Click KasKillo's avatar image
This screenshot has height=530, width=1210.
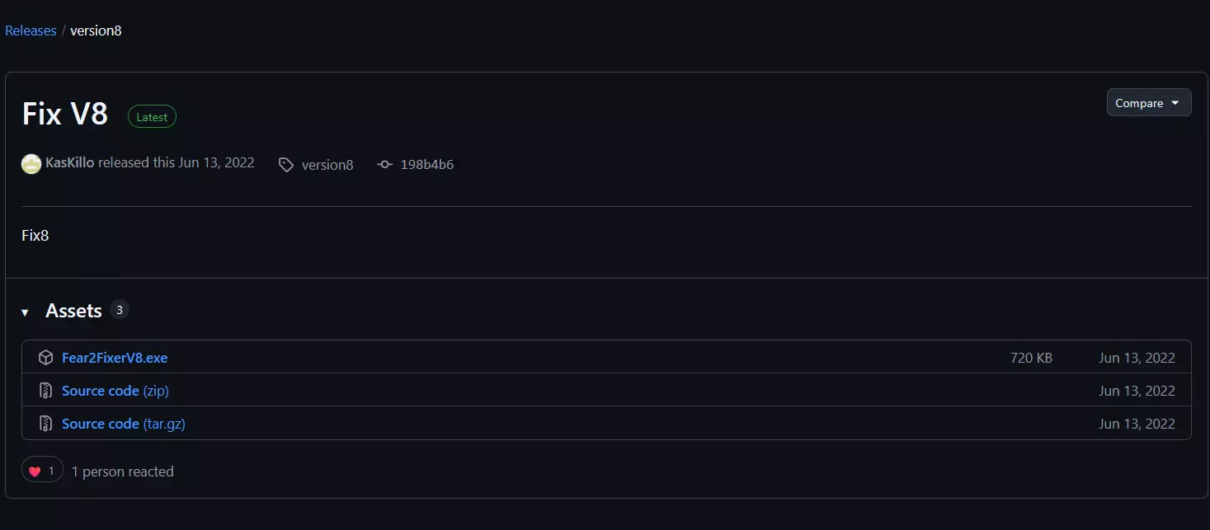pos(31,164)
